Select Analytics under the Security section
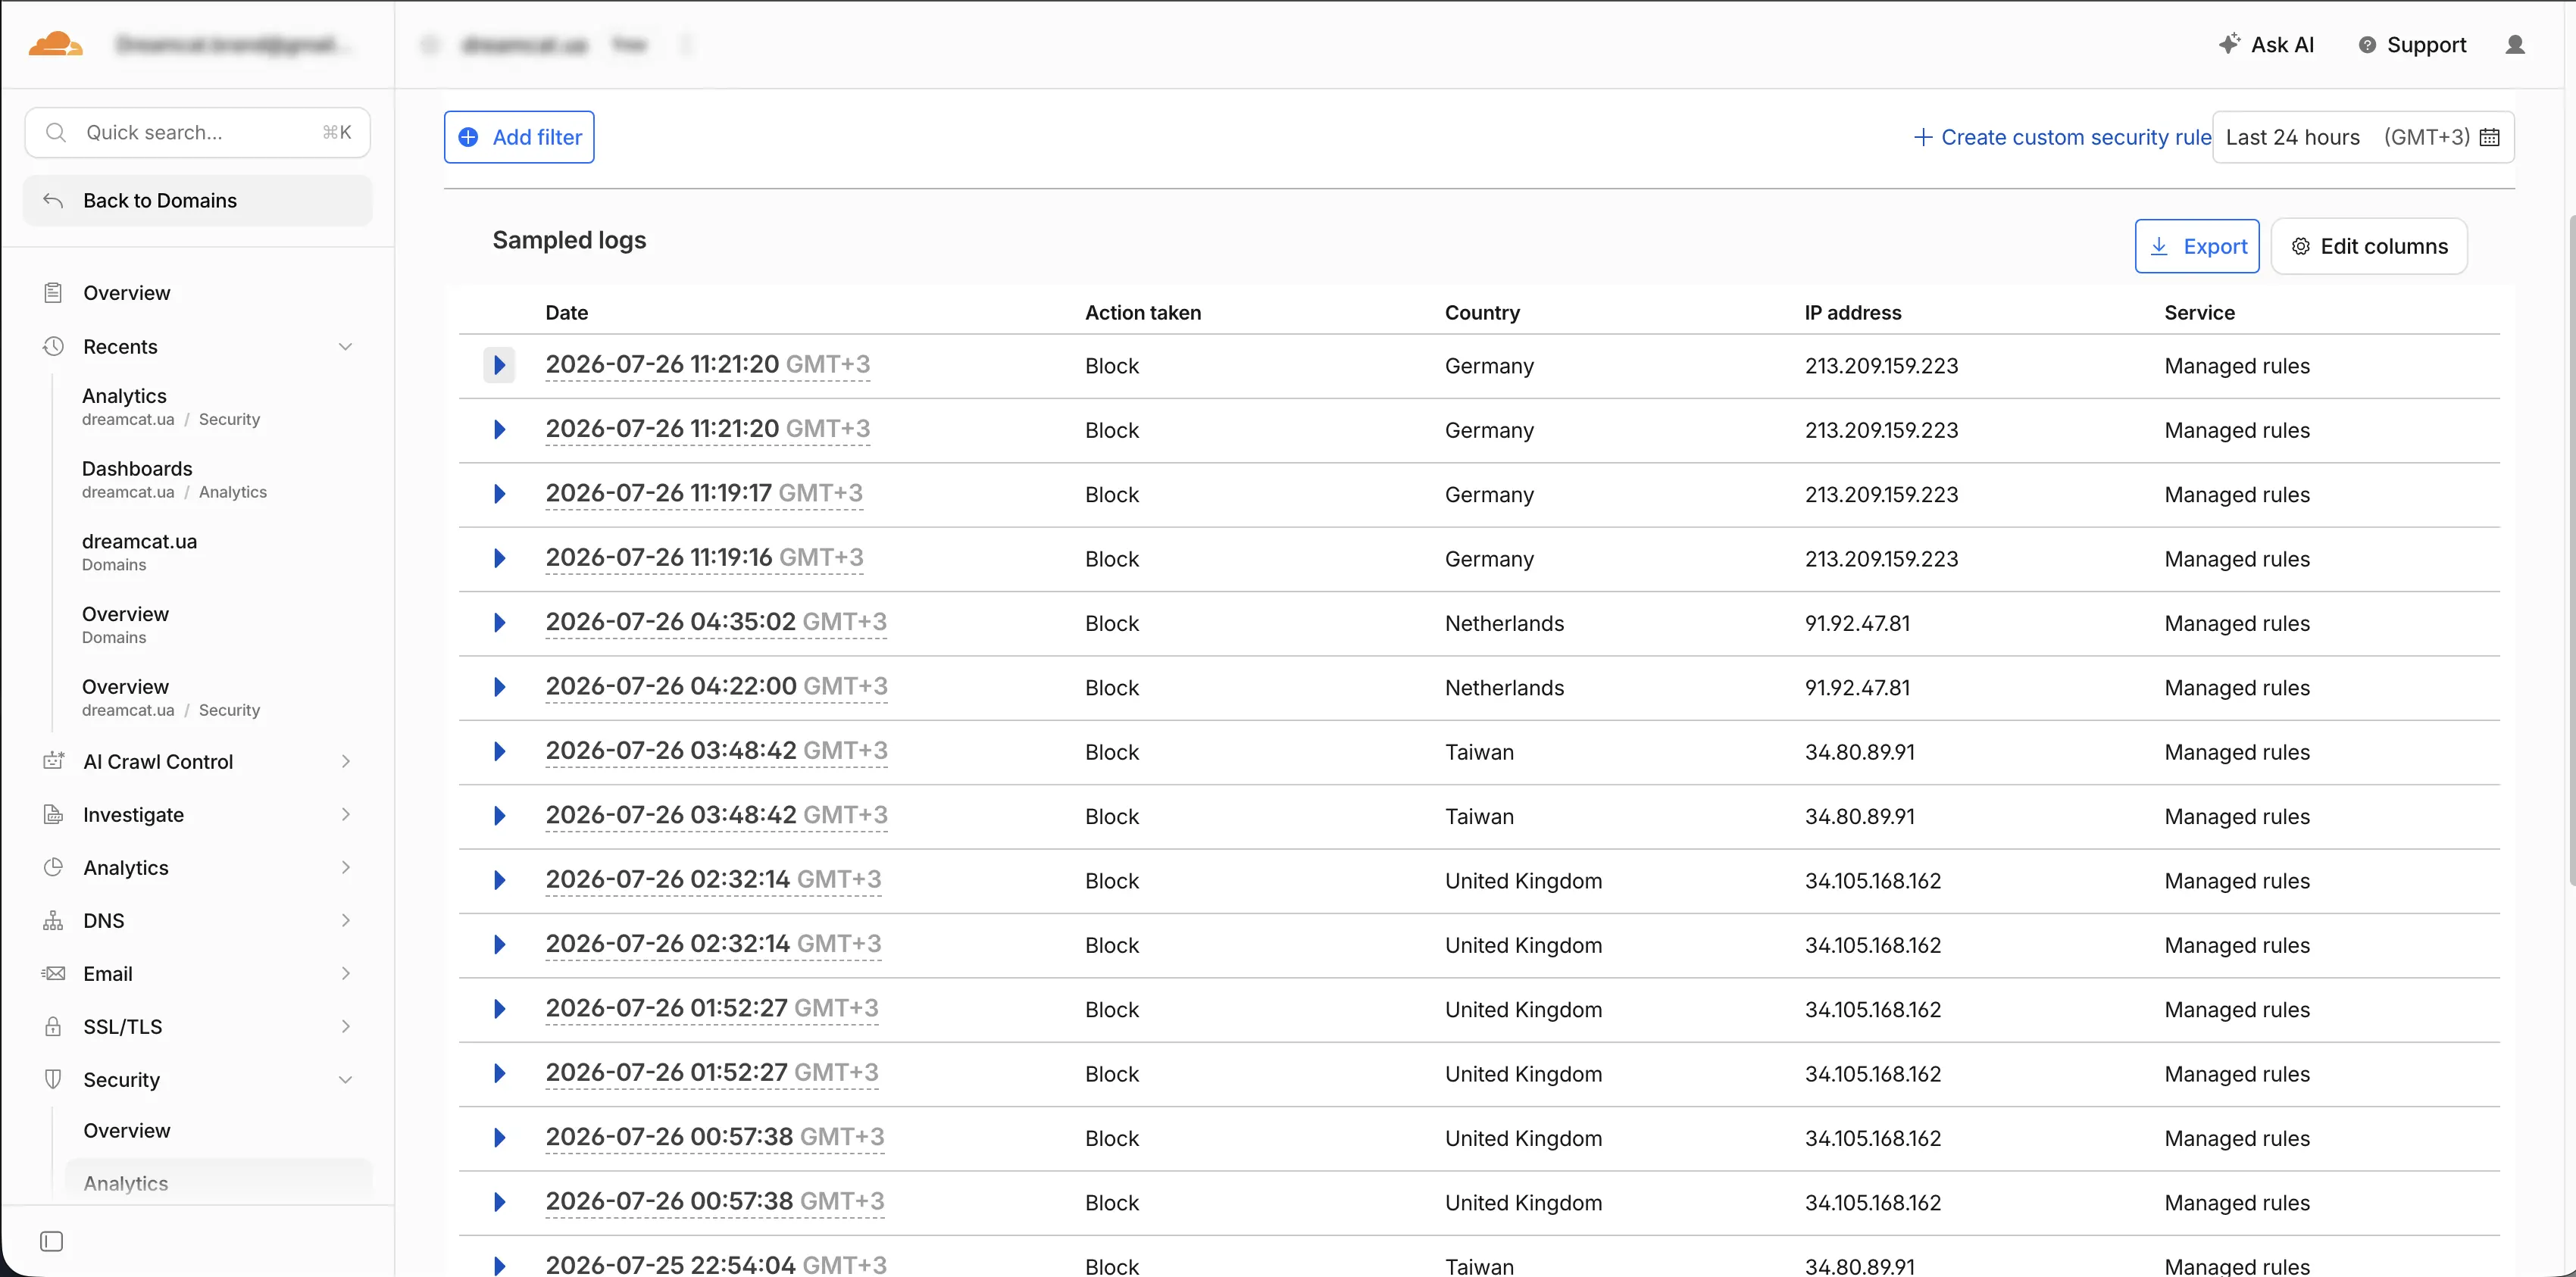The width and height of the screenshot is (2576, 1277). coord(218,1182)
